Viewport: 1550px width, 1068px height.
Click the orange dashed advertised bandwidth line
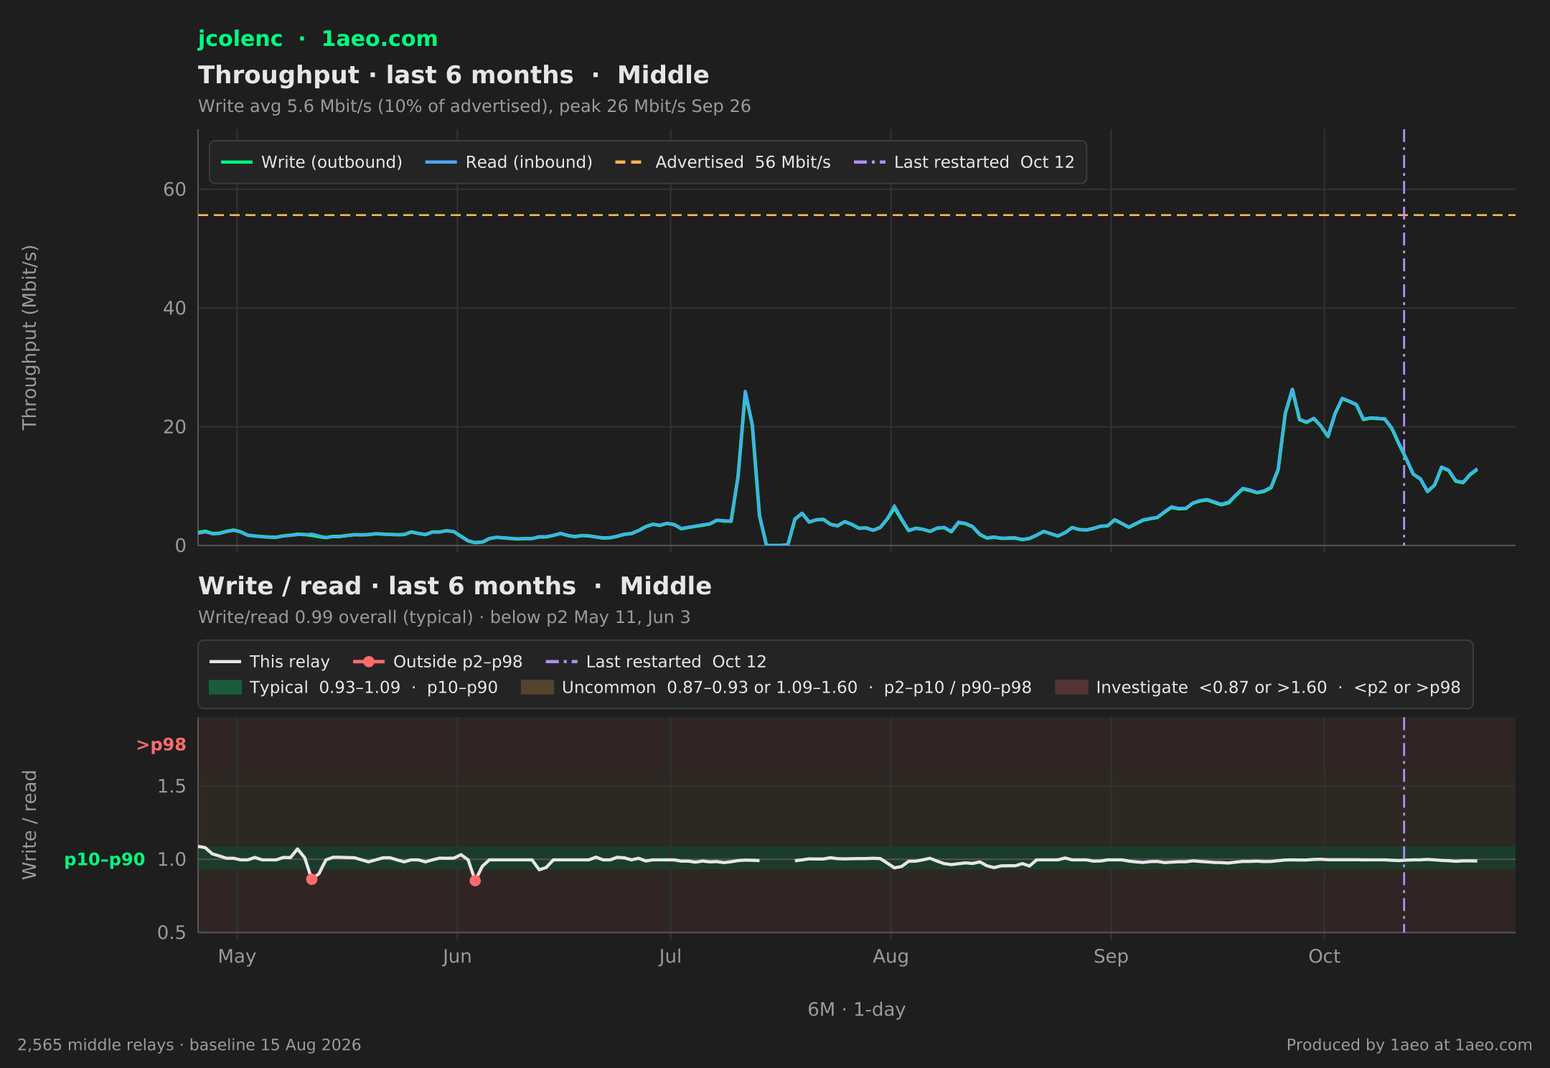point(857,215)
